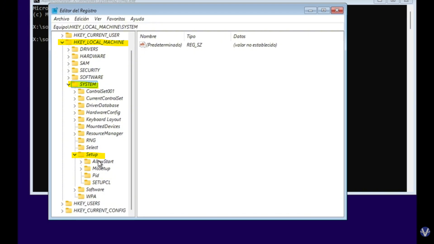
Task: Collapse the HKEY_LOCAL_MACHINE tree node
Action: pos(62,42)
